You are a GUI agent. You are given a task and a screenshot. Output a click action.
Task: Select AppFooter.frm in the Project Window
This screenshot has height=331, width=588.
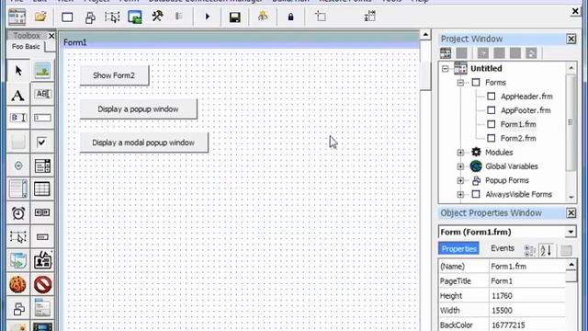click(526, 110)
